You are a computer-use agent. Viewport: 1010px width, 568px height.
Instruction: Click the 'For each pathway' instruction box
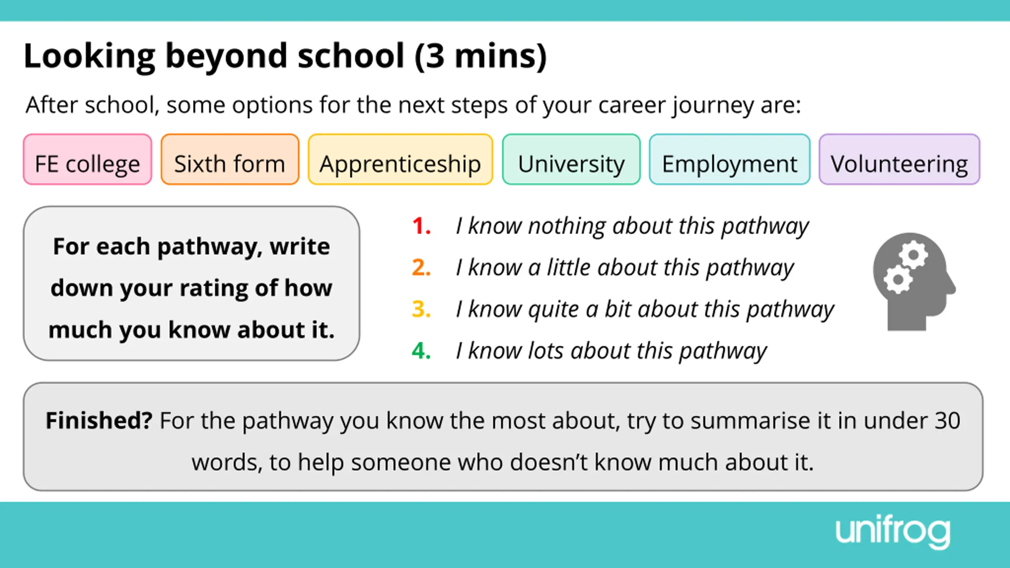pos(191,283)
